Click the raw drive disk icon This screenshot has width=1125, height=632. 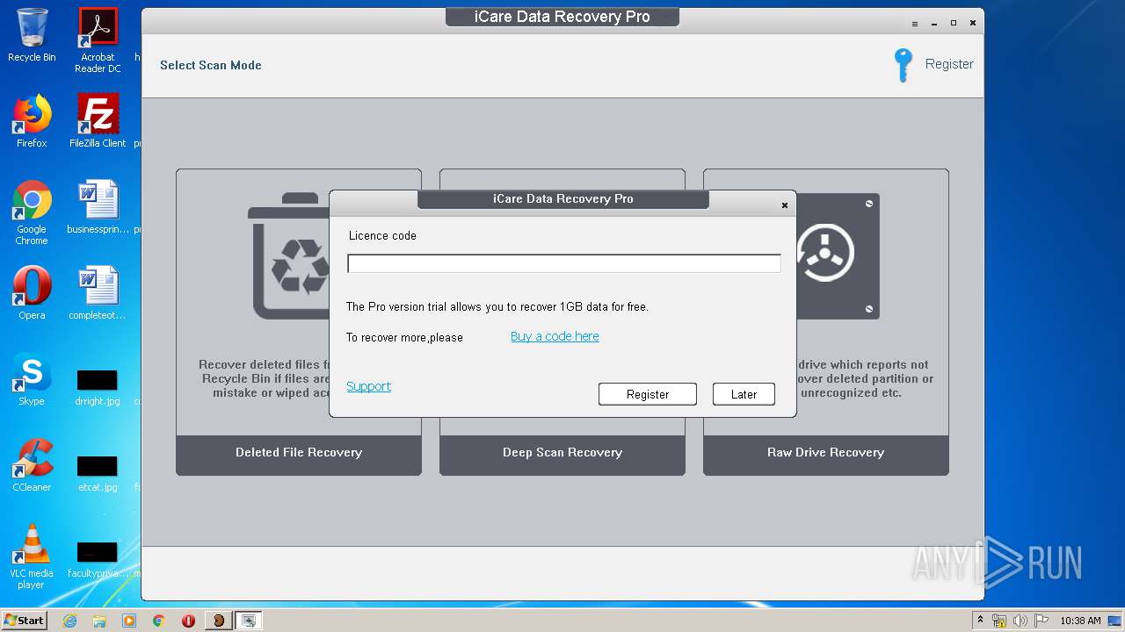[x=837, y=256]
